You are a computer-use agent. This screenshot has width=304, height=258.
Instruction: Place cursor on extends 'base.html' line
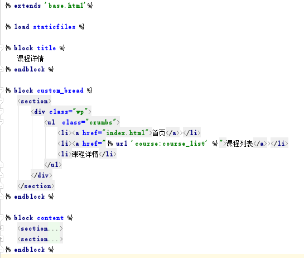tap(49, 6)
